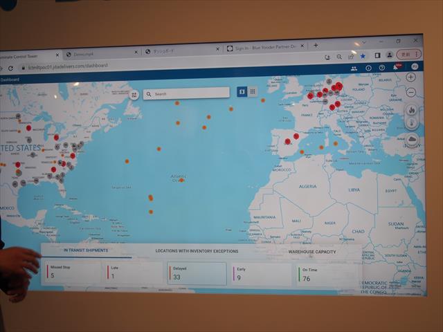443x332 pixels.
Task: Open the users group icon in header
Action: tap(354, 68)
